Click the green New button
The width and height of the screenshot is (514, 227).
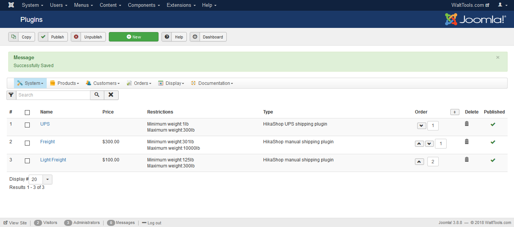[134, 37]
